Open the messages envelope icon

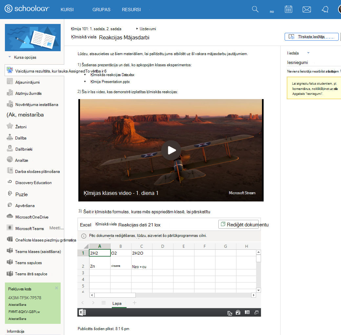click(x=307, y=10)
